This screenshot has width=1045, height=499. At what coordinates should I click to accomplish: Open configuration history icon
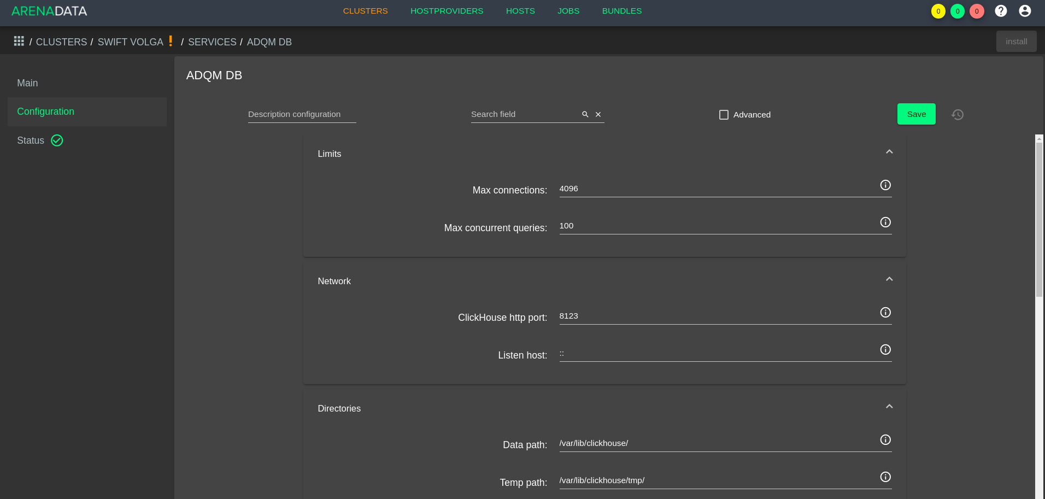coord(958,115)
